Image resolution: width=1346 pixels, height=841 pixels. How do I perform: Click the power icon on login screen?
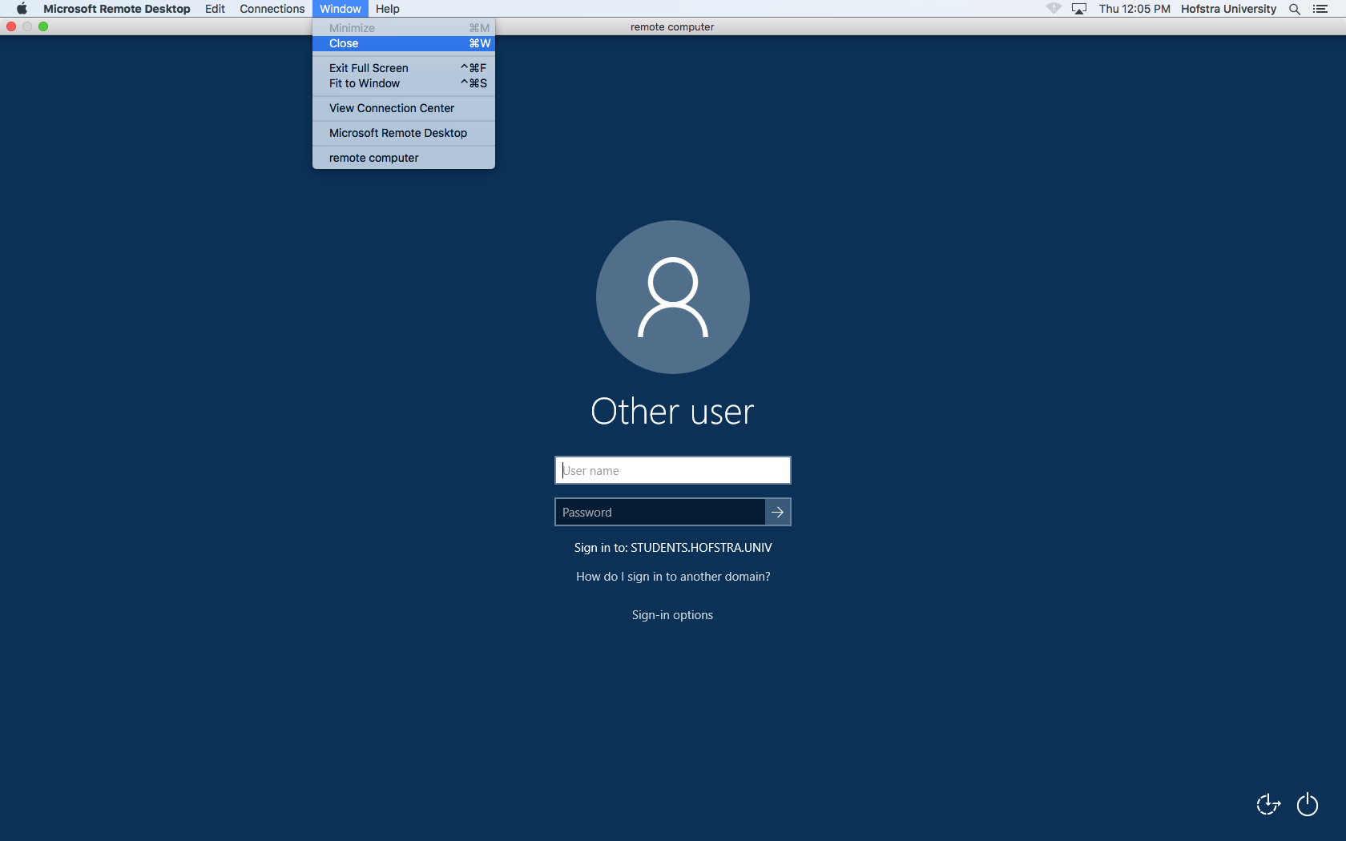(1307, 804)
